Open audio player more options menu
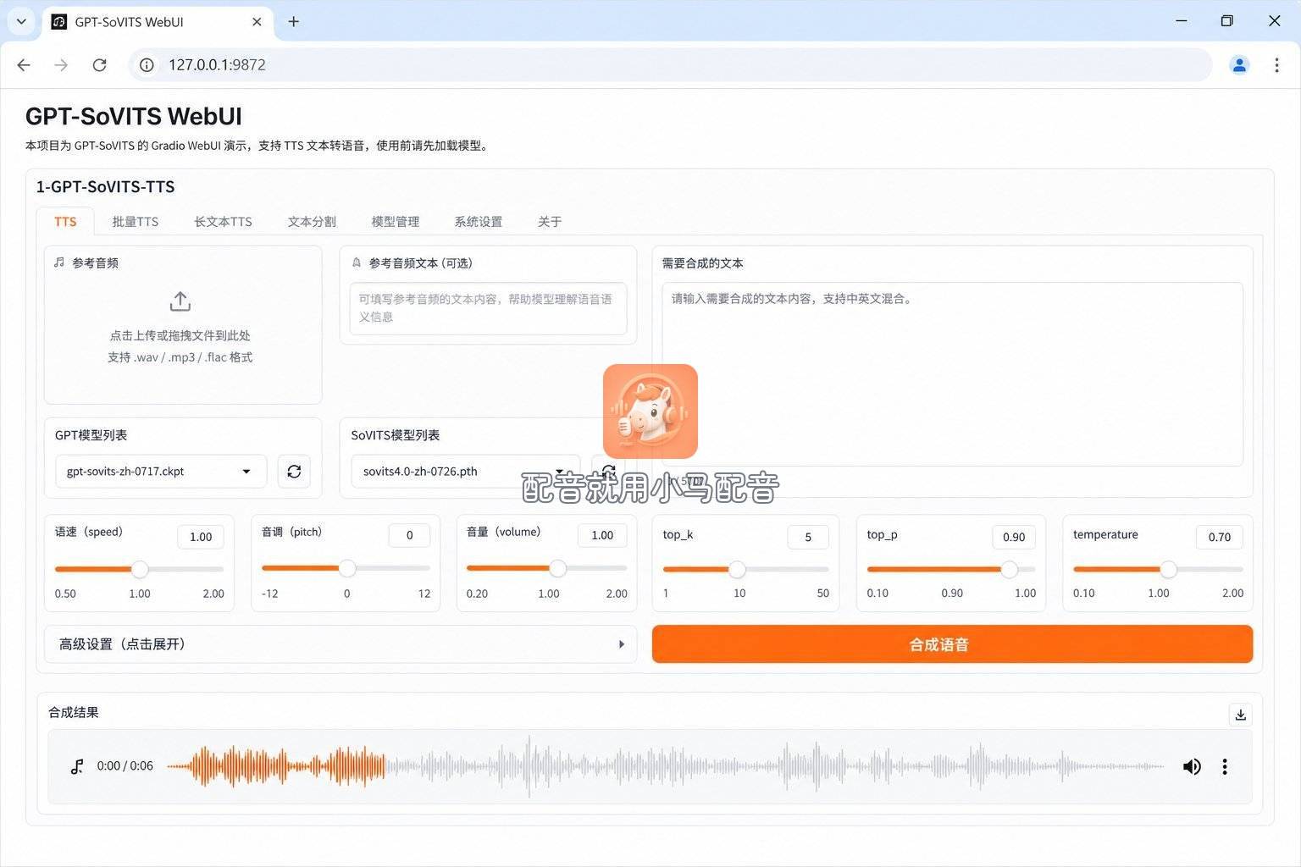This screenshot has height=867, width=1301. click(1225, 767)
